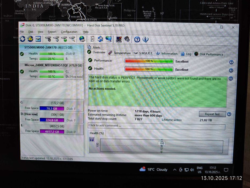
Task: Click the blue question mark toolbar help icon
Action: (137, 39)
